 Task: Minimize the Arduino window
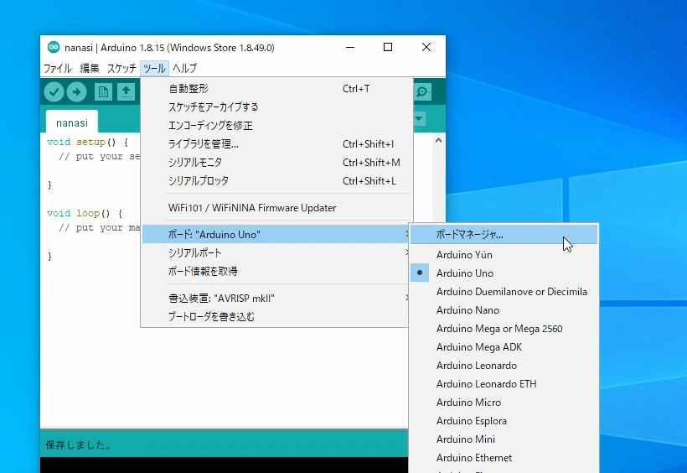350,48
